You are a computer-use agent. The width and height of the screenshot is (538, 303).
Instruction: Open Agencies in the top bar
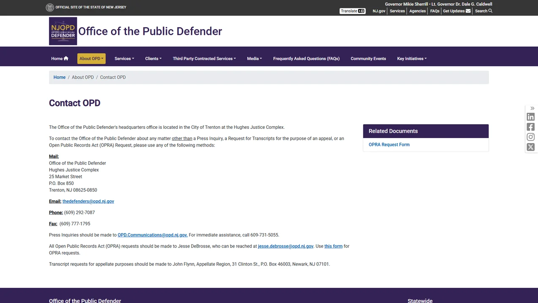pyautogui.click(x=417, y=11)
